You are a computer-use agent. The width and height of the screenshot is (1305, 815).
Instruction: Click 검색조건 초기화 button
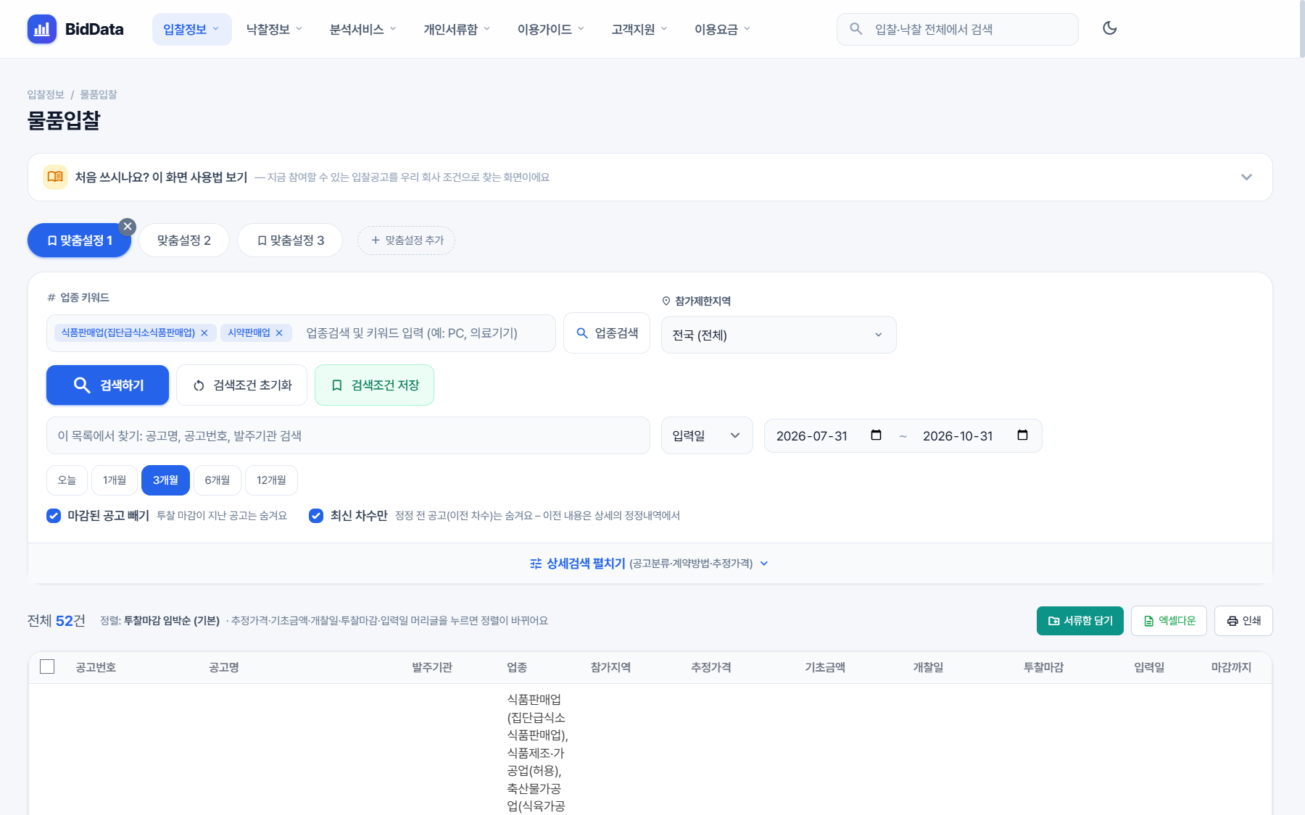[241, 385]
